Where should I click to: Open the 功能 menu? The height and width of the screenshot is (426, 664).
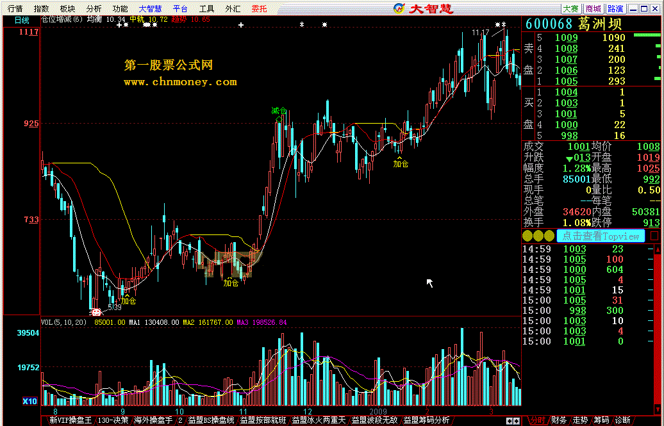120,9
